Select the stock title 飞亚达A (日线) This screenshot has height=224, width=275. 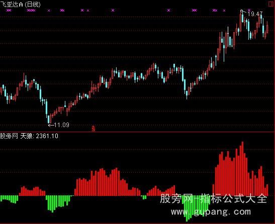pyautogui.click(x=20, y=4)
